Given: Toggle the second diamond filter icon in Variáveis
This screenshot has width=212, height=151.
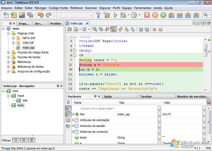Looking at the screenshot, I should tap(68, 114).
